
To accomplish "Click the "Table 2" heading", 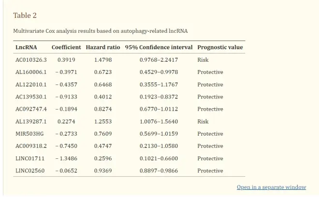I will (x=25, y=15).
